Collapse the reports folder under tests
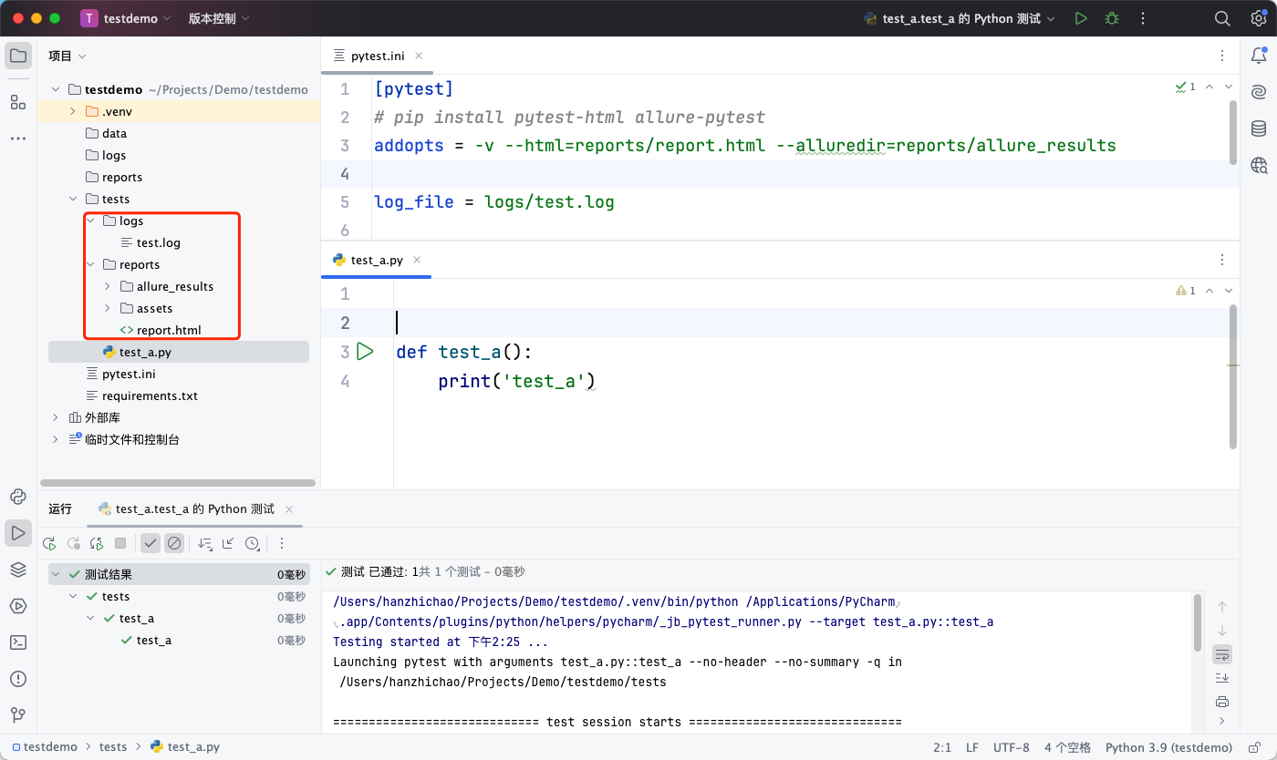Screen dimensions: 1277x760 pyautogui.click(x=90, y=264)
